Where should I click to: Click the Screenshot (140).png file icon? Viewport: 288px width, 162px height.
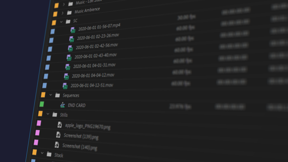pyautogui.click(x=57, y=145)
